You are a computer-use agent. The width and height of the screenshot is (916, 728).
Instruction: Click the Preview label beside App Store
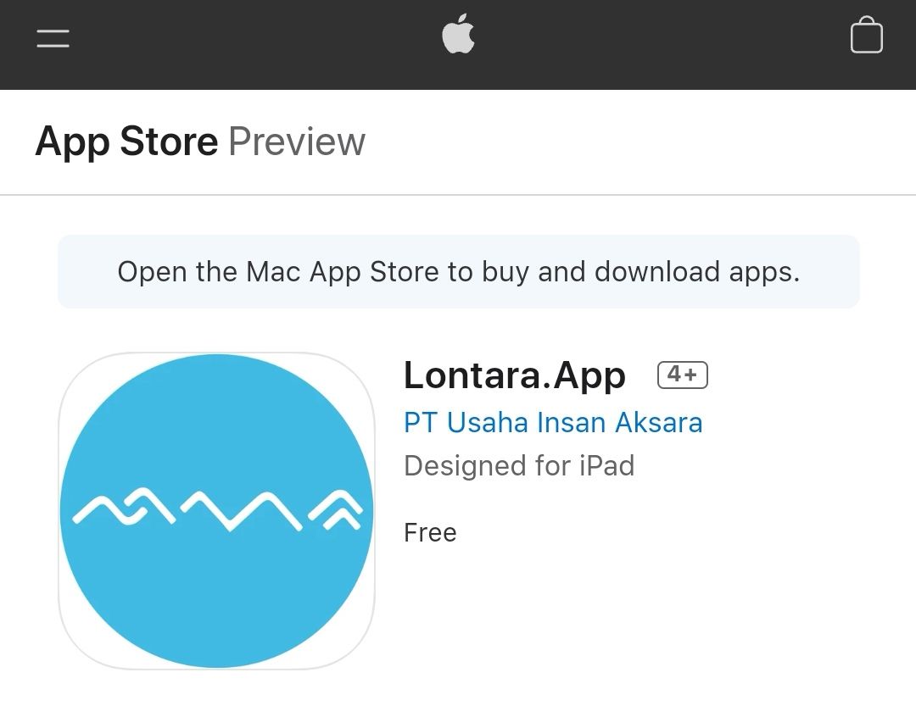pos(297,142)
